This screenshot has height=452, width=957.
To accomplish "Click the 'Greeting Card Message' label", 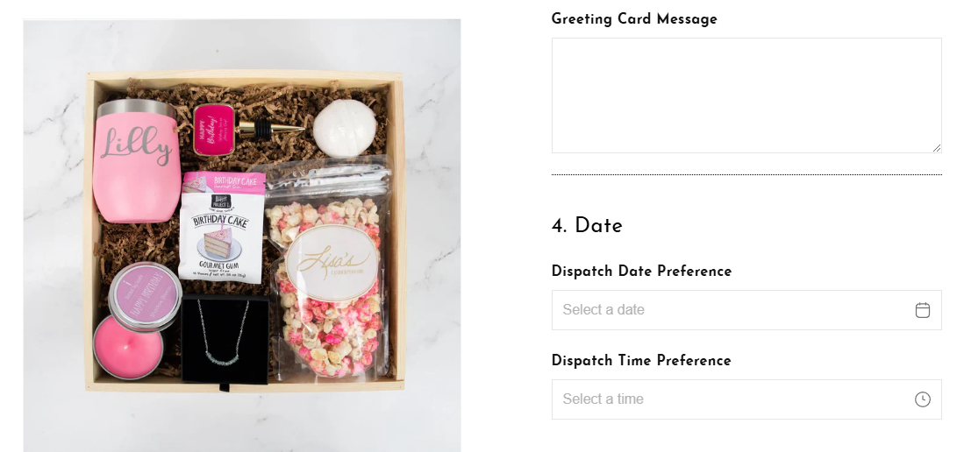I will click(x=634, y=19).
